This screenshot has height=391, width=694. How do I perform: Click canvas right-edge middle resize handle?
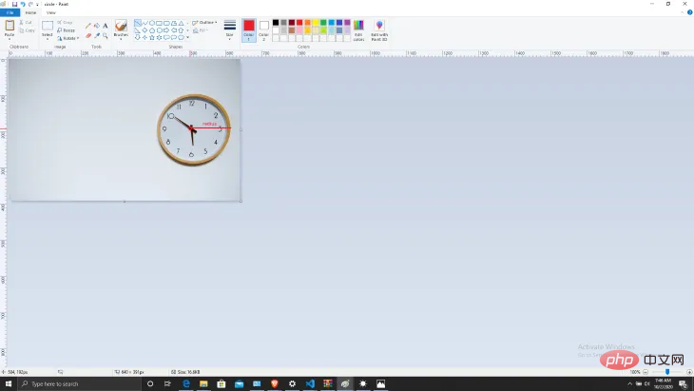click(241, 129)
